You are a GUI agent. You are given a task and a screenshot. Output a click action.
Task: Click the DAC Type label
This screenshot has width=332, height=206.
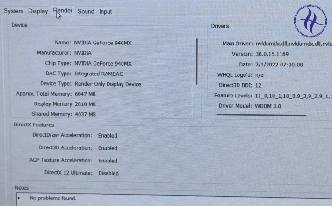point(58,74)
